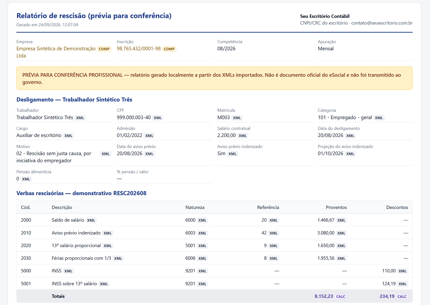Click the Apuração value 'Mensal'
Viewport: 430px width, 305px height.
click(x=326, y=49)
